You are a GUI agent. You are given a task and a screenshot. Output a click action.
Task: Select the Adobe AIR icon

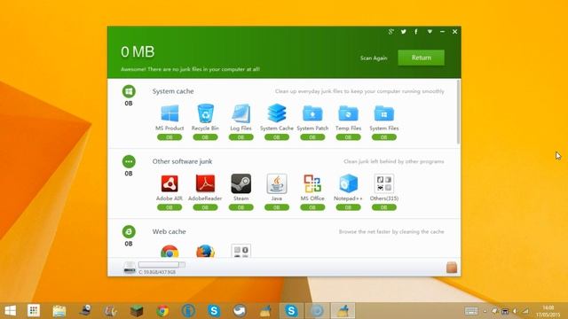pyautogui.click(x=170, y=183)
